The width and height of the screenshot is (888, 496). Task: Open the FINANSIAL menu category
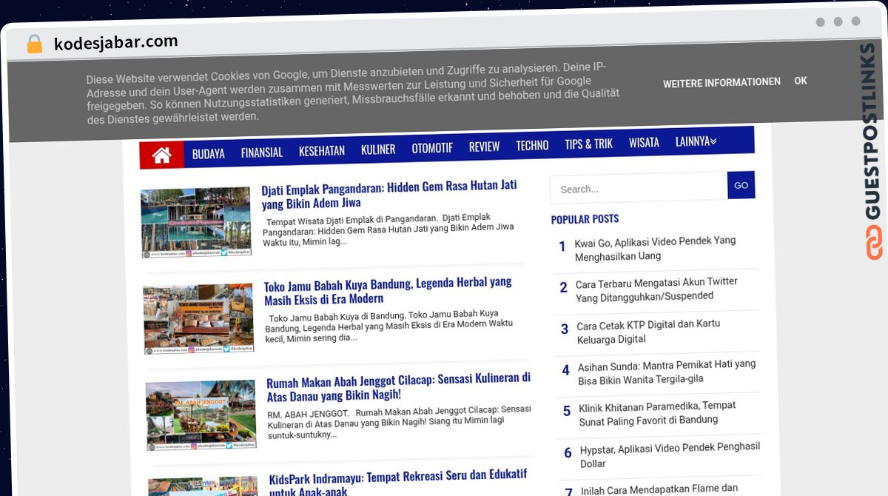(x=262, y=153)
